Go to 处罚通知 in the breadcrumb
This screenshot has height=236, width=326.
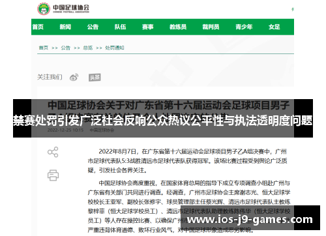115,48
